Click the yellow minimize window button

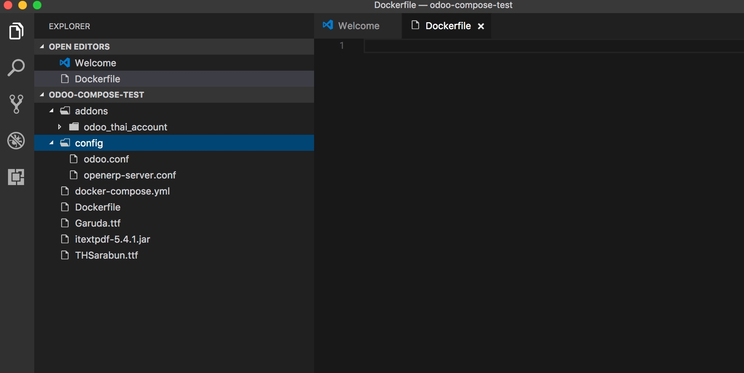pyautogui.click(x=23, y=5)
